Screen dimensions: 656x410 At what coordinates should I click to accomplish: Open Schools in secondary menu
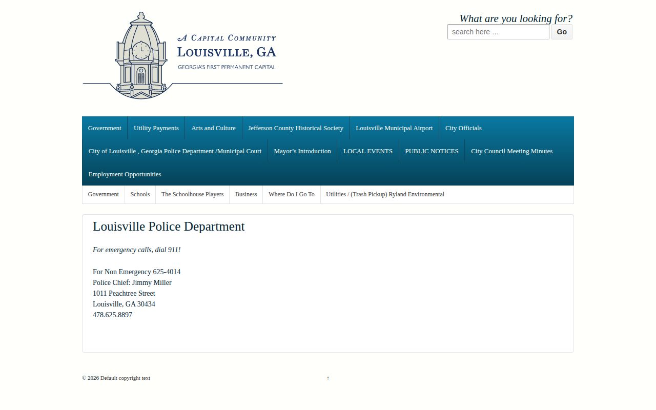coord(140,194)
